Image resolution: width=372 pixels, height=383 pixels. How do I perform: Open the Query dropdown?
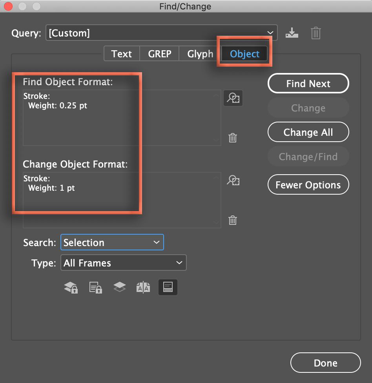click(x=161, y=33)
